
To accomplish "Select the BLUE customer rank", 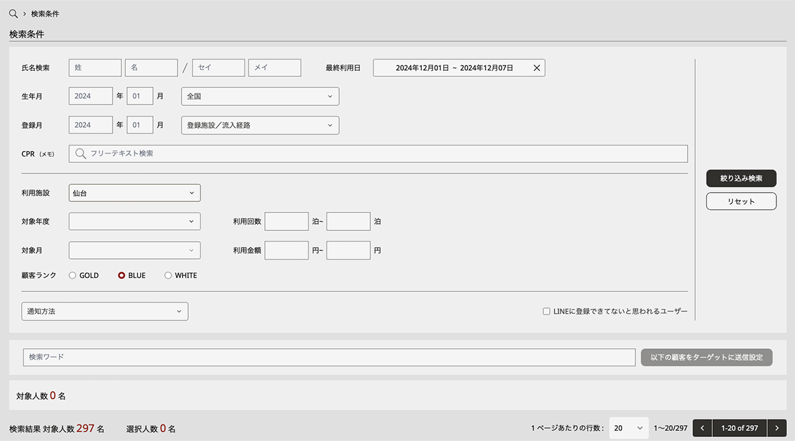I will tap(121, 275).
